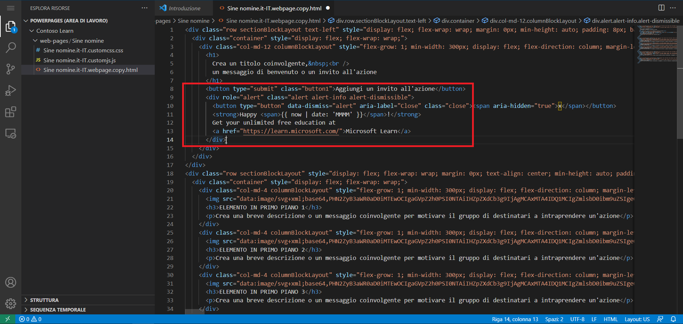Open the Search view icon
Screen dimensions: 683x324
click(11, 47)
